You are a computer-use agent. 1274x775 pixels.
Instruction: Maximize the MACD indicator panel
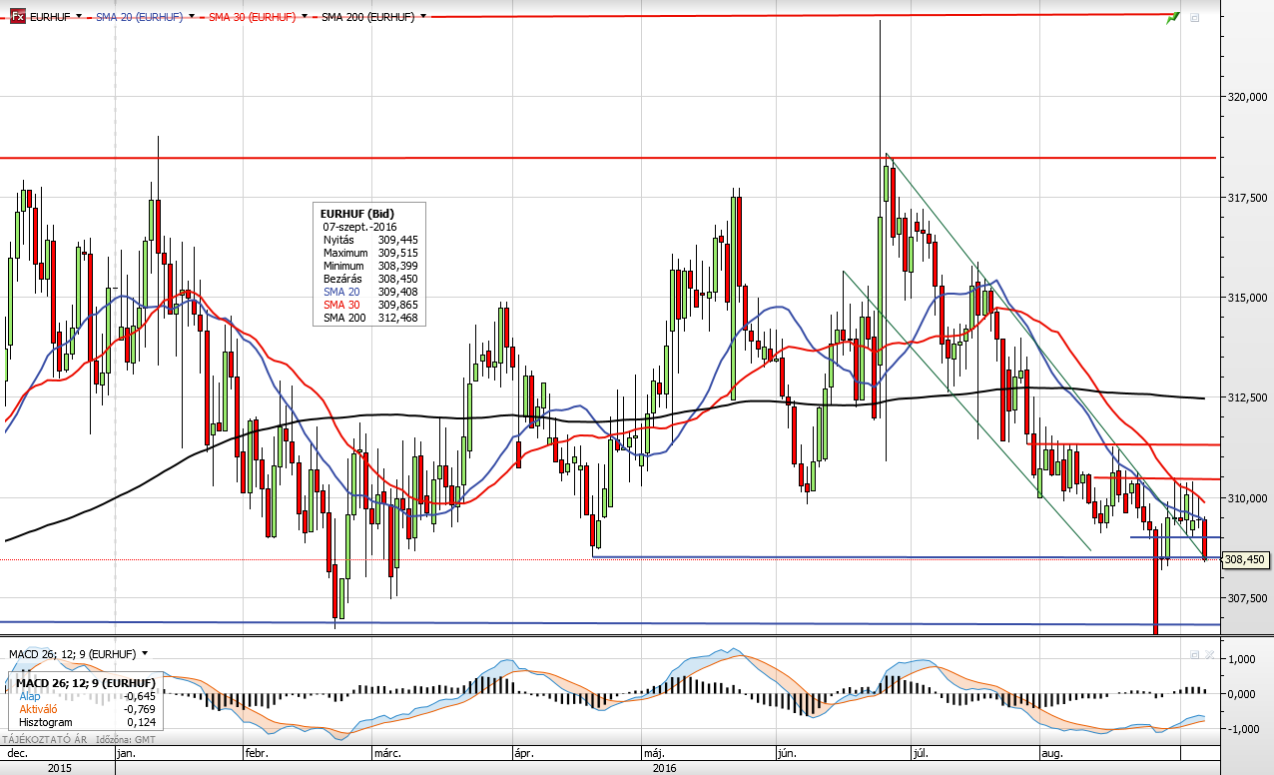tap(1194, 654)
